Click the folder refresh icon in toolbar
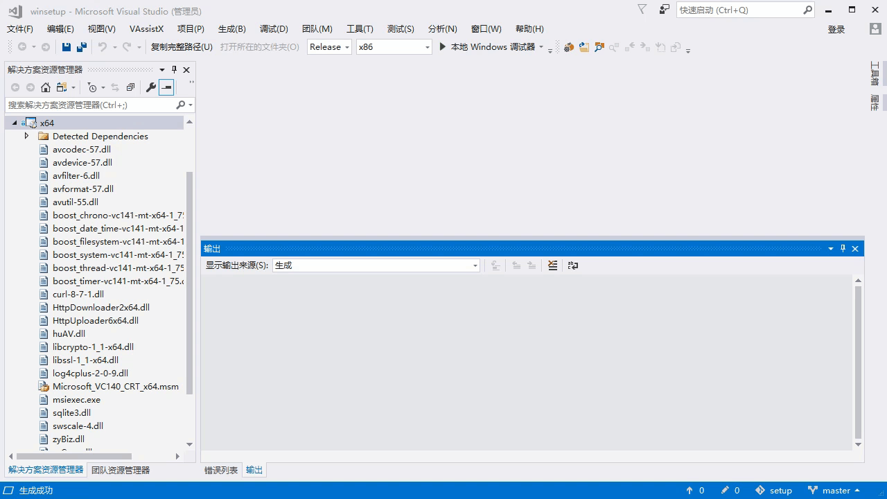The image size is (887, 499). point(584,47)
